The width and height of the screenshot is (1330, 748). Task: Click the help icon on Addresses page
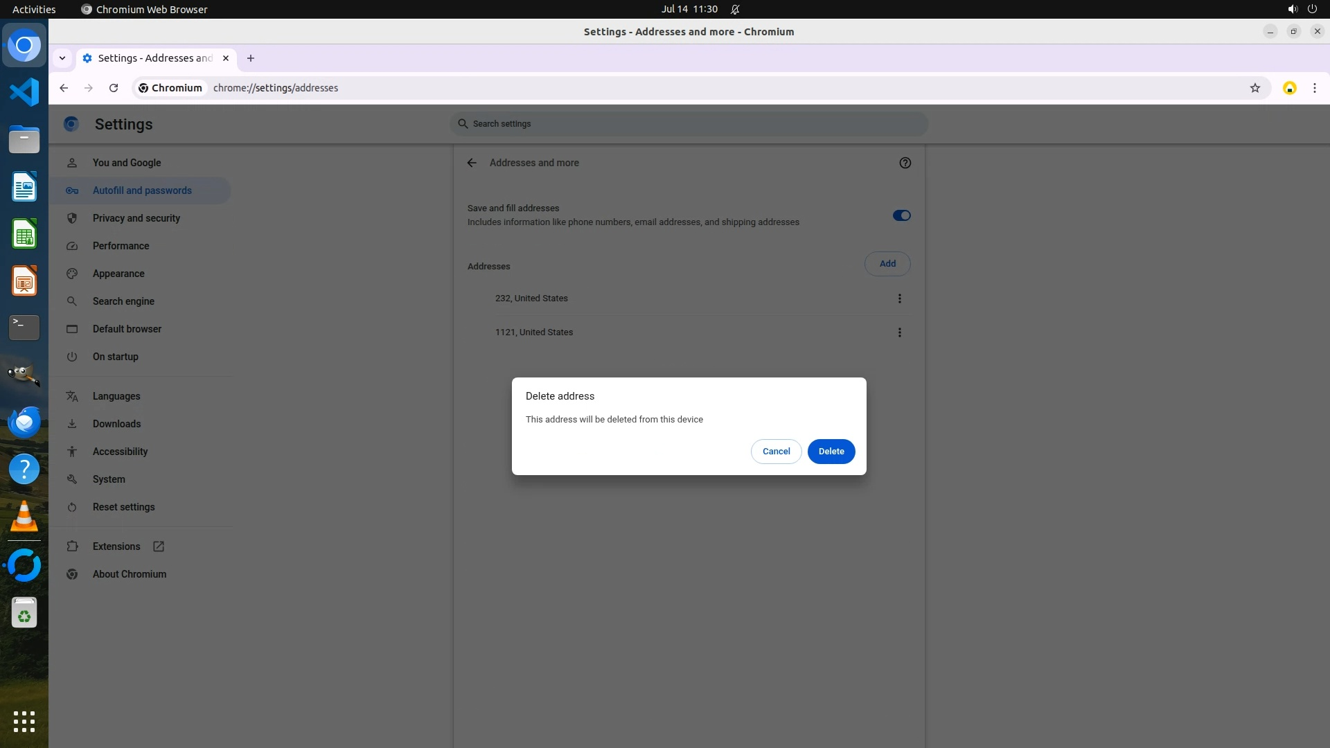(905, 163)
